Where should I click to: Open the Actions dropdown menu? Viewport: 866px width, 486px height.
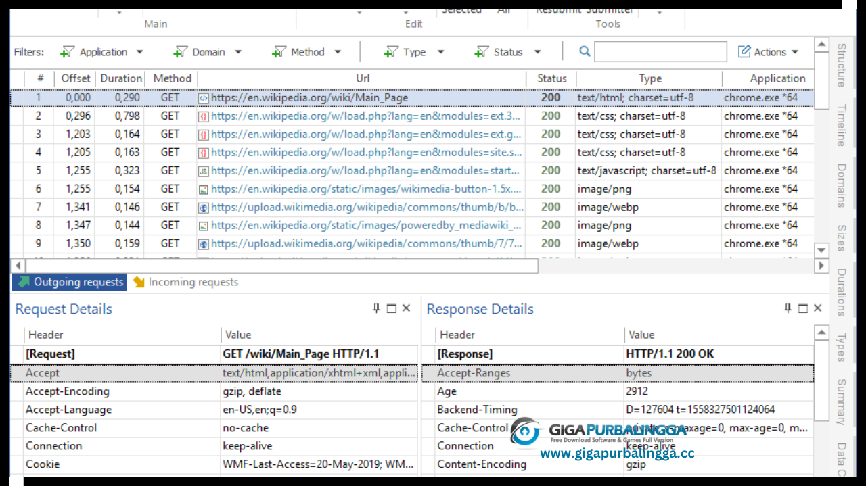(768, 52)
